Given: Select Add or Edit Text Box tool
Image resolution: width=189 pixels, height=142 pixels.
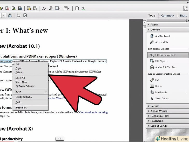Looking at the screenshot, I should [163, 67].
